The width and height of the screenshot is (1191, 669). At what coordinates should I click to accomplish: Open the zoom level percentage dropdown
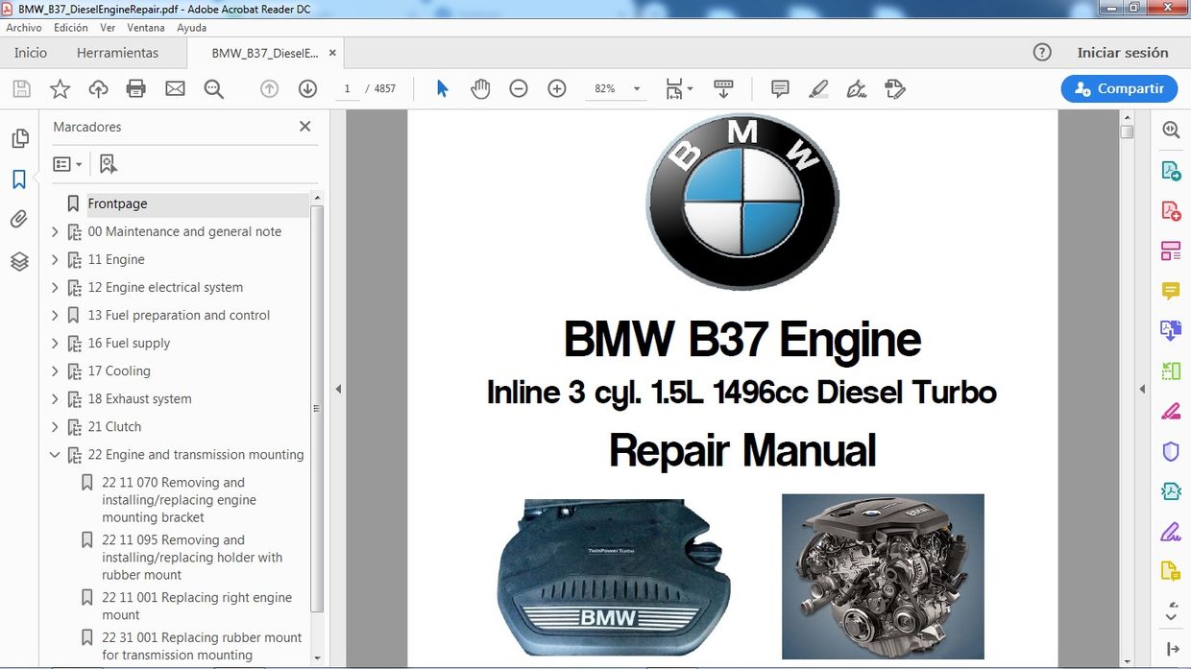pos(635,88)
